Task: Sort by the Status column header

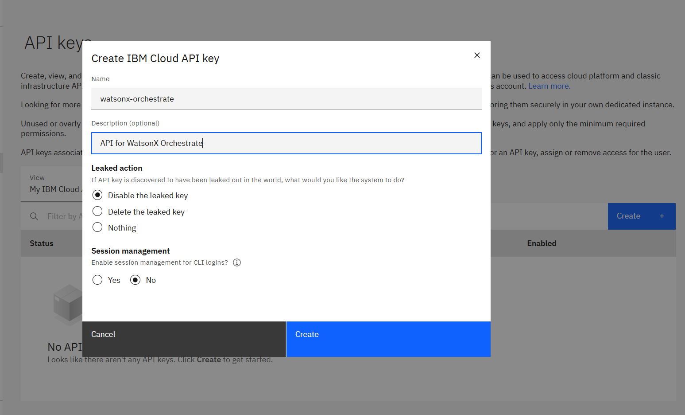Action: coord(42,243)
